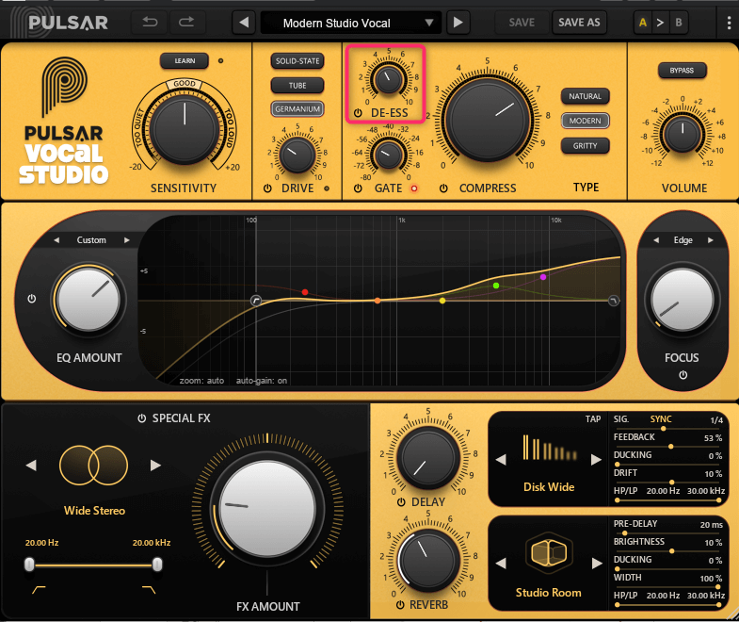Toggle the REVERB power icon
The image size is (739, 622).
point(400,605)
